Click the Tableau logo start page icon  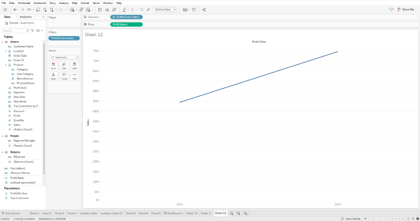point(5,10)
